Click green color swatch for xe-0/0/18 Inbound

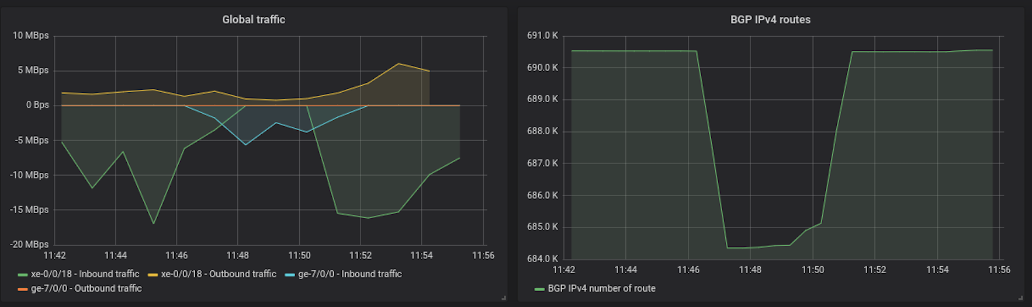(x=23, y=274)
